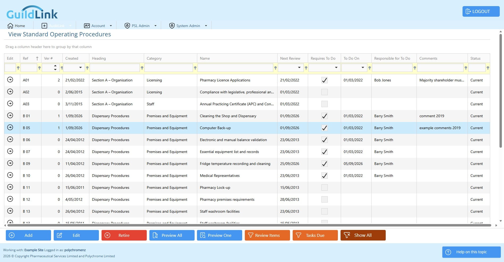Click the Name filter input field
The width and height of the screenshot is (504, 262).
point(235,68)
